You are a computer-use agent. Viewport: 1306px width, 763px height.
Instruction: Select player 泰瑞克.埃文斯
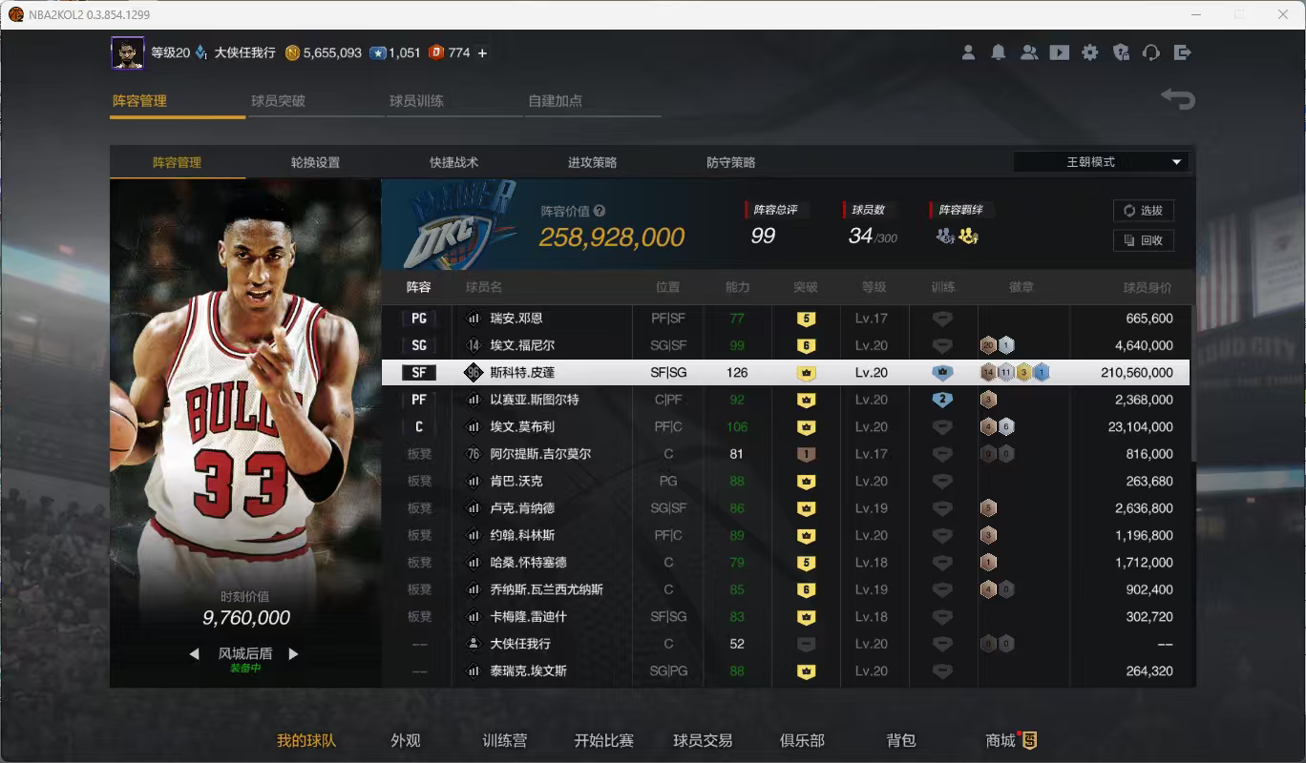pyautogui.click(x=529, y=671)
